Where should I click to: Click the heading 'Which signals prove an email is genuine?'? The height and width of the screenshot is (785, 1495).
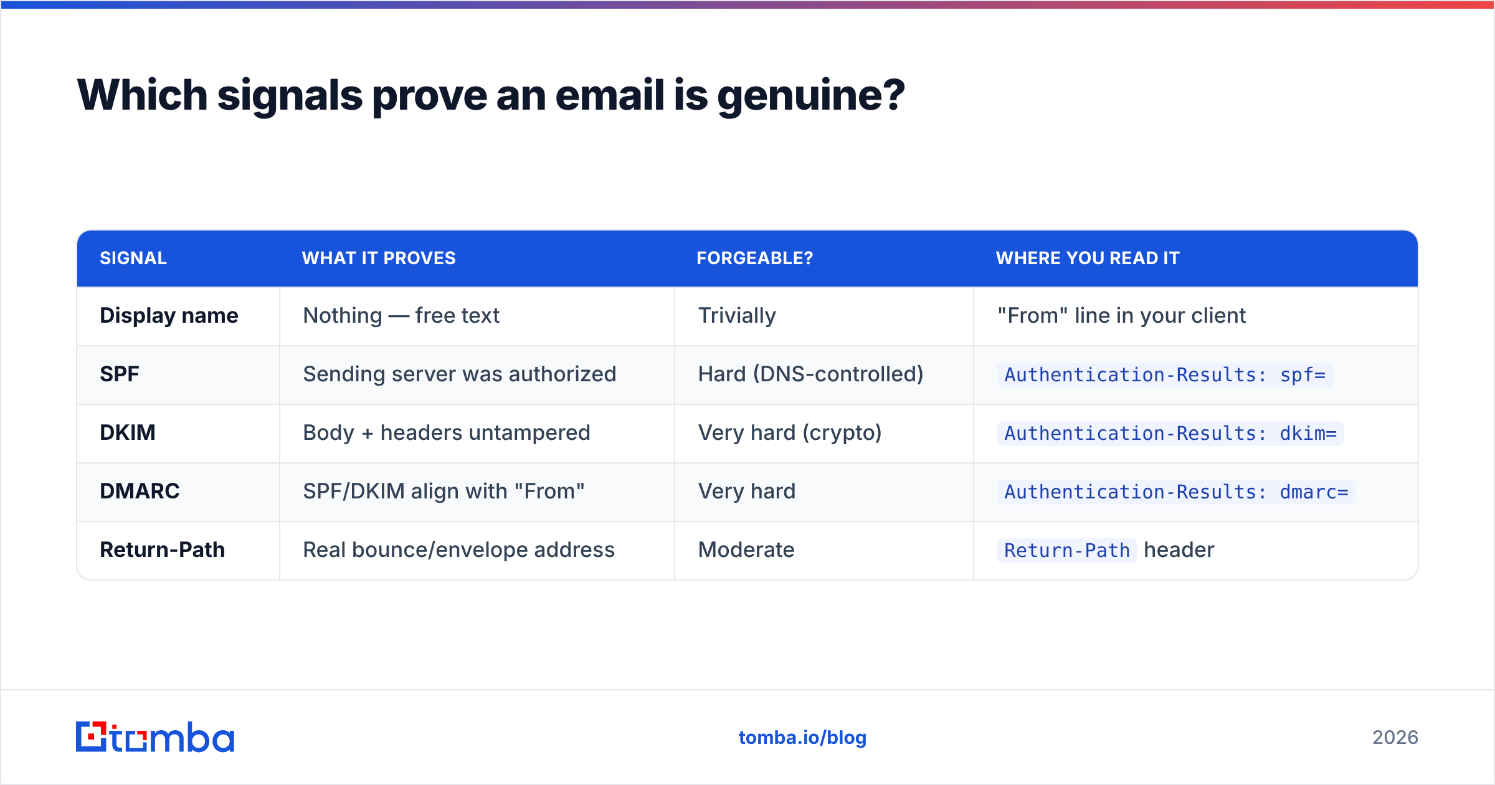[491, 95]
